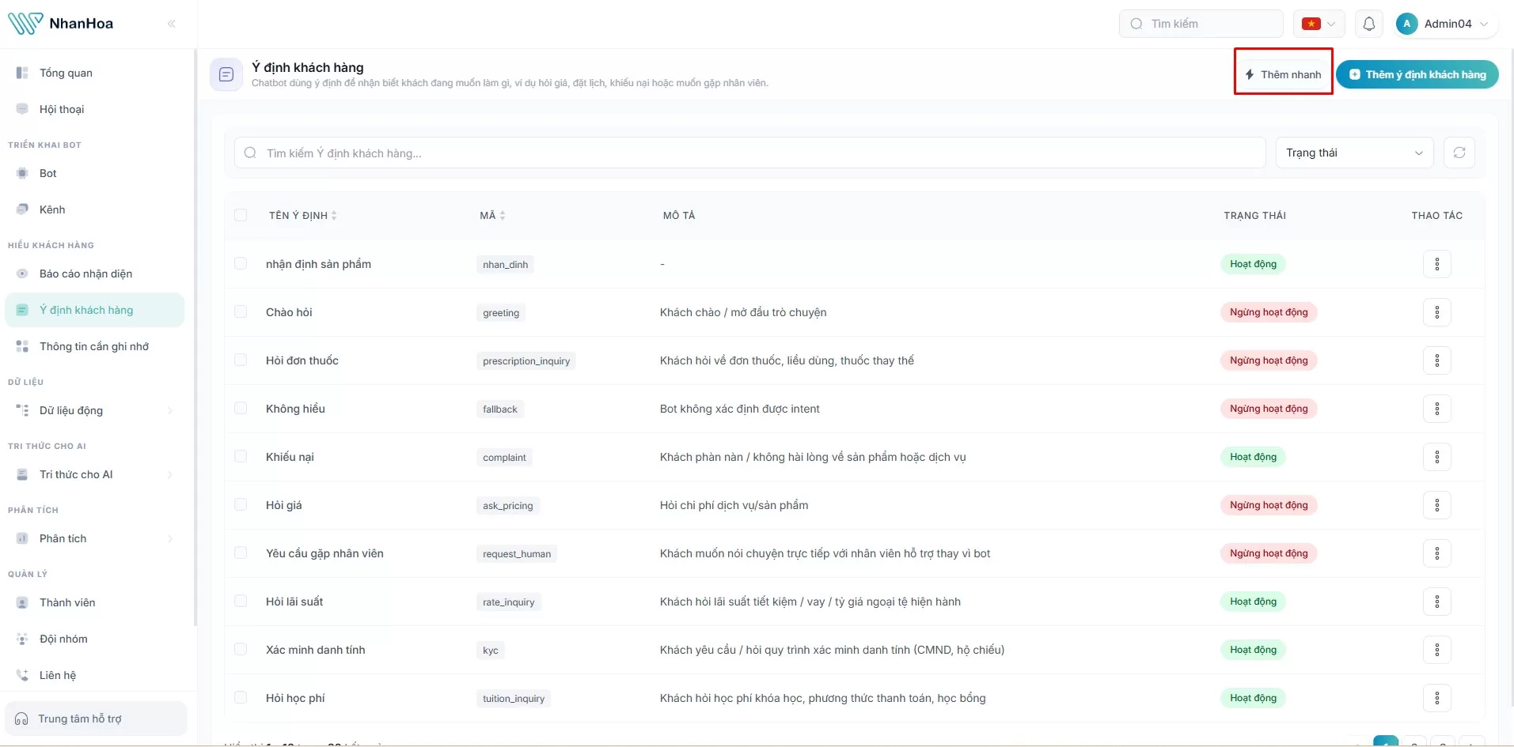Check the Không hiểu row checkbox

[241, 408]
